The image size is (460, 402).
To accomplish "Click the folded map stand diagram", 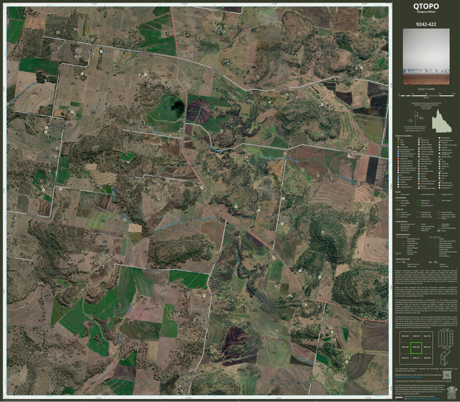I will click(446, 358).
